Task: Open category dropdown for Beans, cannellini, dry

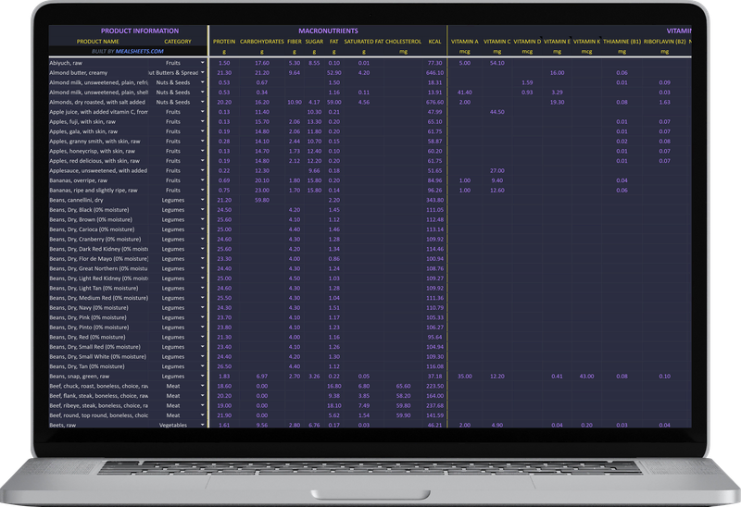Action: pos(203,200)
